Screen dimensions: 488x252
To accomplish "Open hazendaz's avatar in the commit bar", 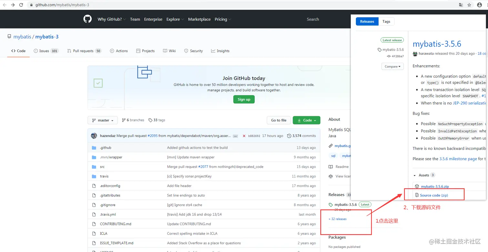I will [94, 136].
